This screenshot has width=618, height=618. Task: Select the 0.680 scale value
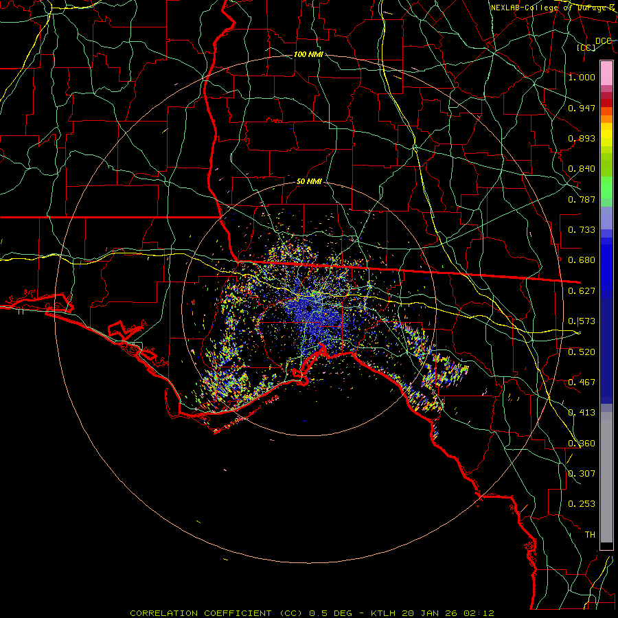pyautogui.click(x=582, y=260)
